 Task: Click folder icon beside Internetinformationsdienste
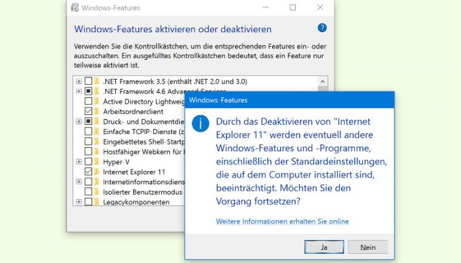coord(97,182)
